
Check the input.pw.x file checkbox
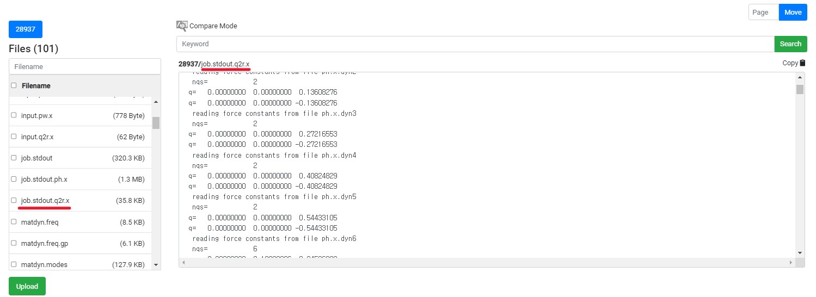tap(14, 115)
